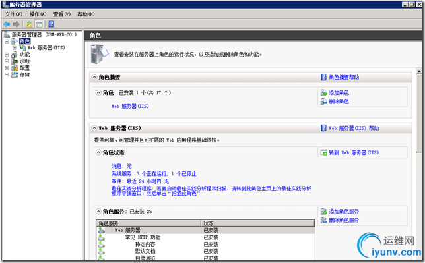
Task: Click the 角色服务 column header
Action: (148, 223)
